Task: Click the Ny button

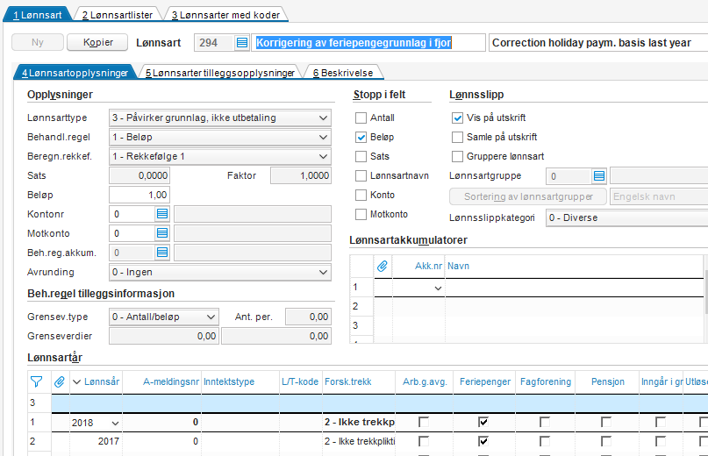Action: (x=38, y=42)
